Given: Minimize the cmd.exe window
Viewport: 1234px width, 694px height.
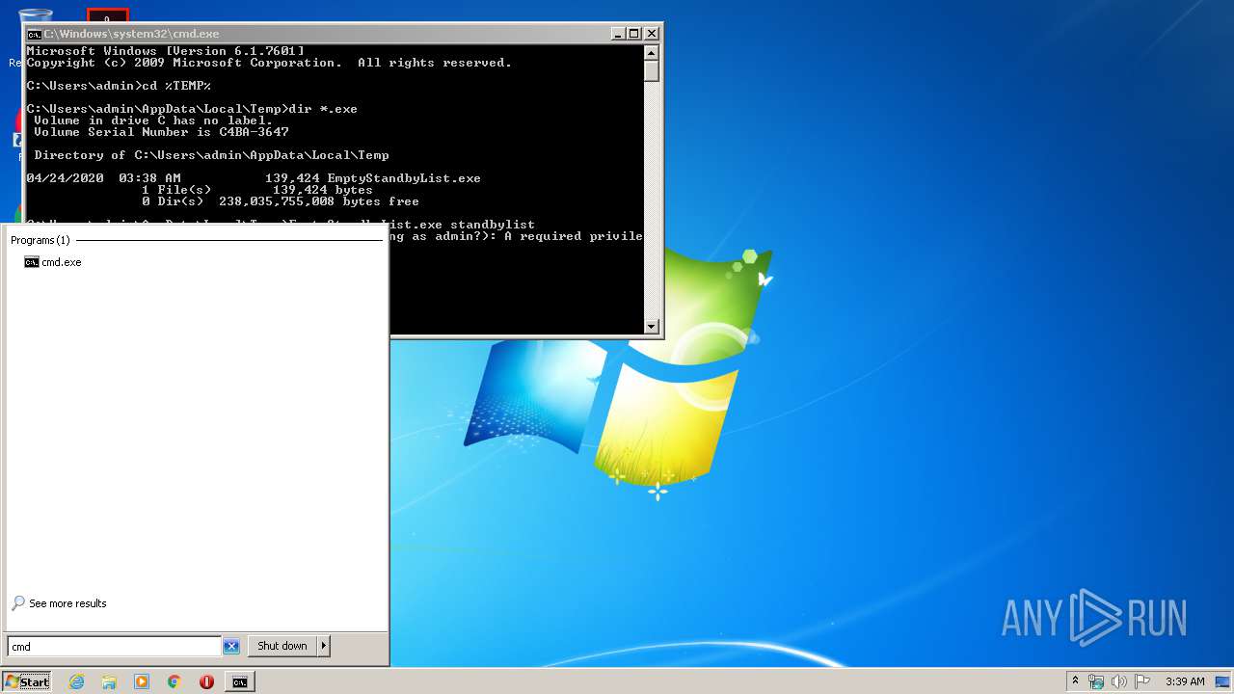Looking at the screenshot, I should [618, 33].
